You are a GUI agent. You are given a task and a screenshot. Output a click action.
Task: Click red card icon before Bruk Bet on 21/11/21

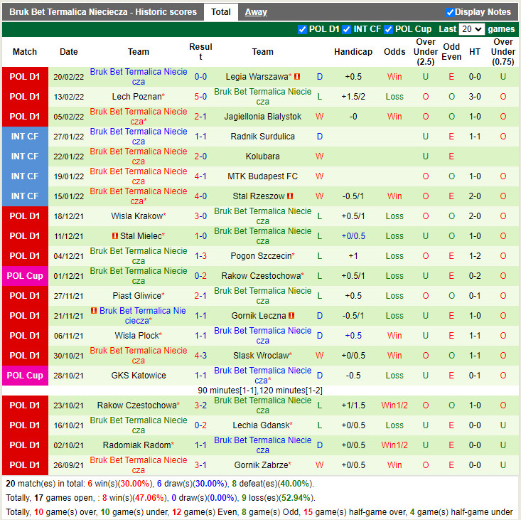pos(95,311)
